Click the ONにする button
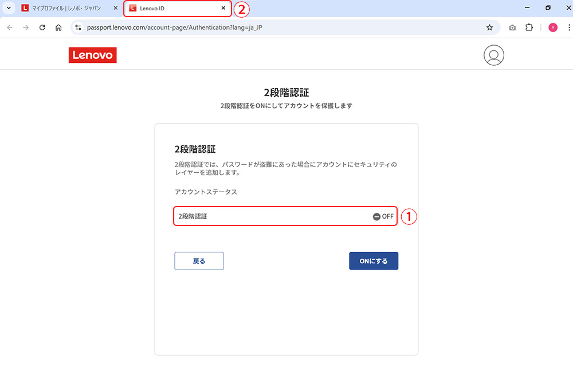This screenshot has height=373, width=573. click(374, 261)
